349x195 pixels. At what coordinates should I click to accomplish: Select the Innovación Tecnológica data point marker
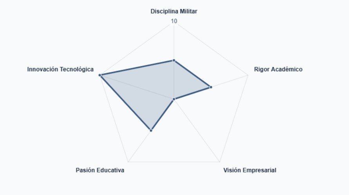(x=100, y=75)
